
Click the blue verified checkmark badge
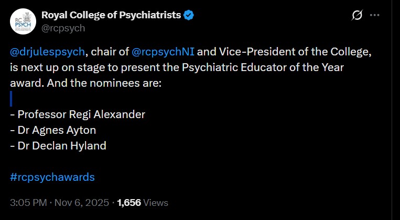pos(189,15)
